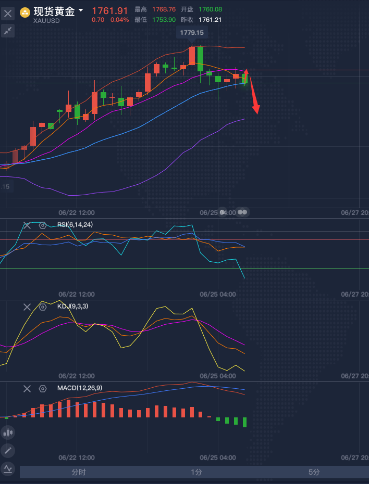Click the KDJ(9,3,3) label

coord(72,306)
